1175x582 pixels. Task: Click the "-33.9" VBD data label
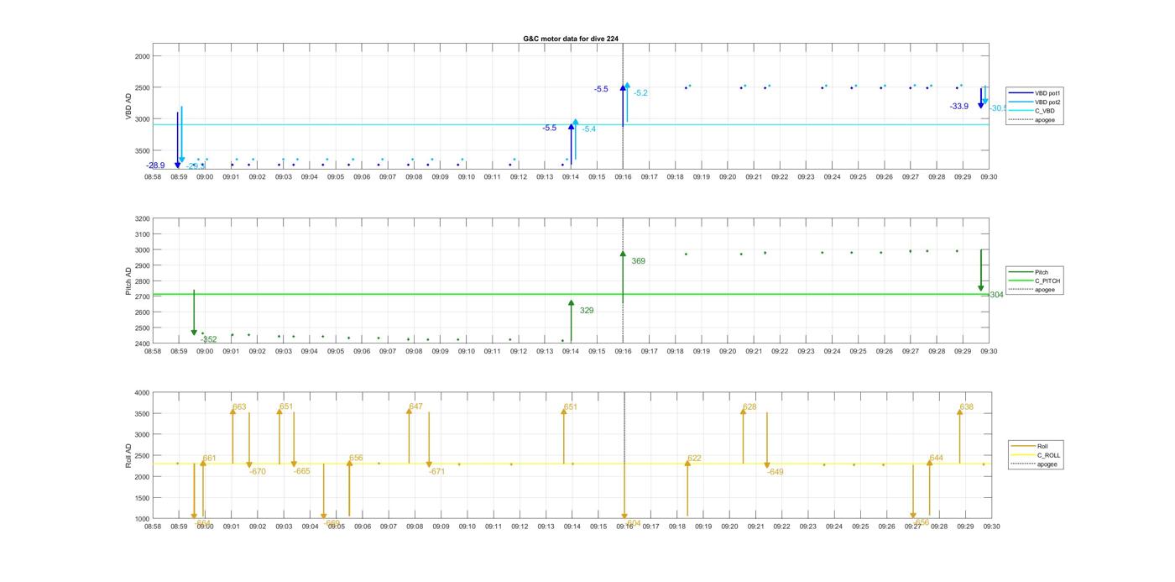click(x=958, y=107)
